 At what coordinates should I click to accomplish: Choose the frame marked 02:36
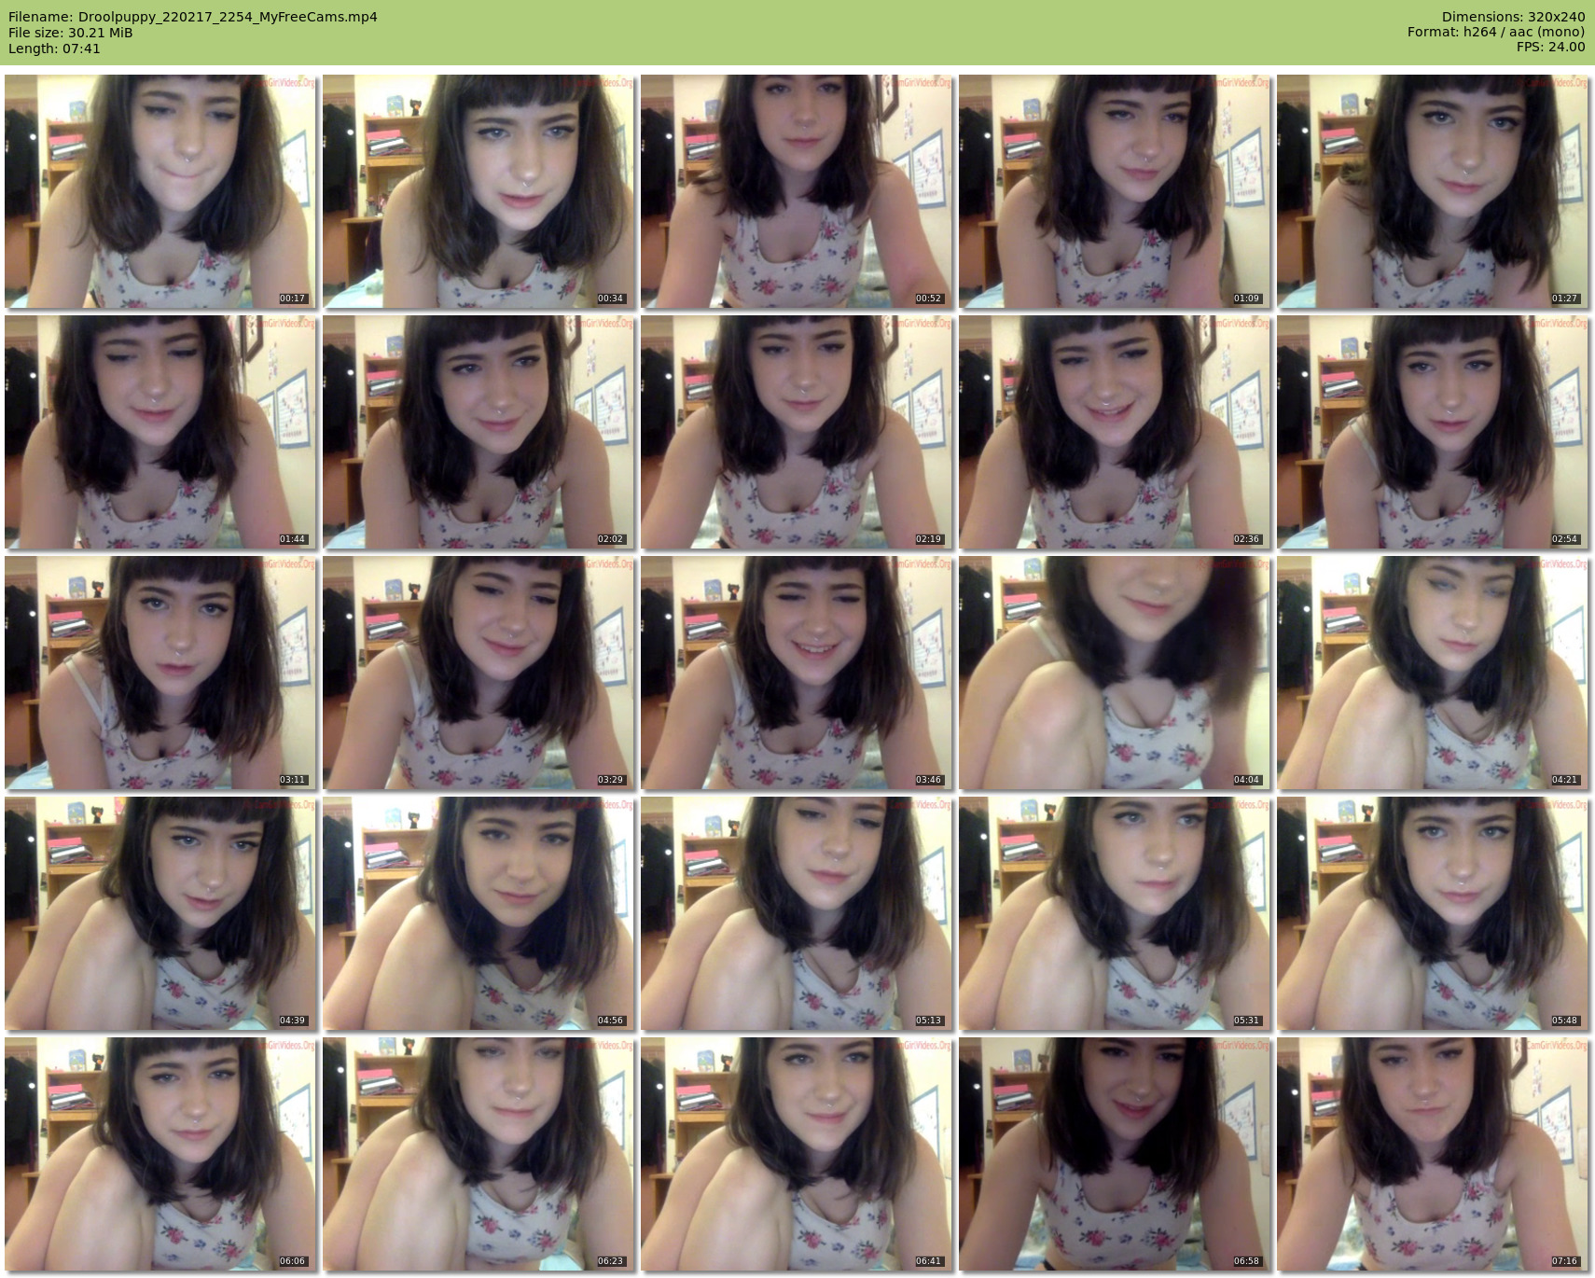point(1115,432)
